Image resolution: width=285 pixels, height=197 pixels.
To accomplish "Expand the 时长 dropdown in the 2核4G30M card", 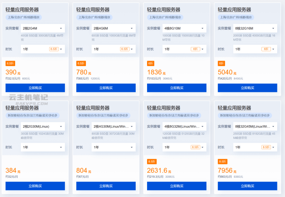I will pos(113,147).
